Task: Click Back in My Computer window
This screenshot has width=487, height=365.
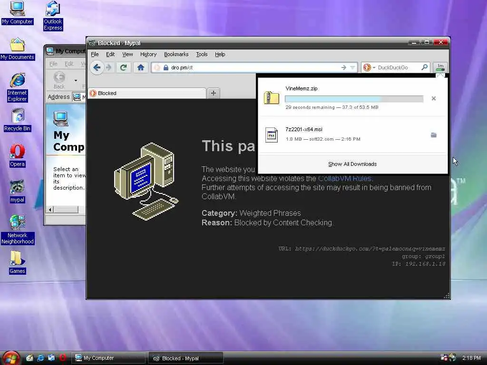Action: [x=59, y=80]
